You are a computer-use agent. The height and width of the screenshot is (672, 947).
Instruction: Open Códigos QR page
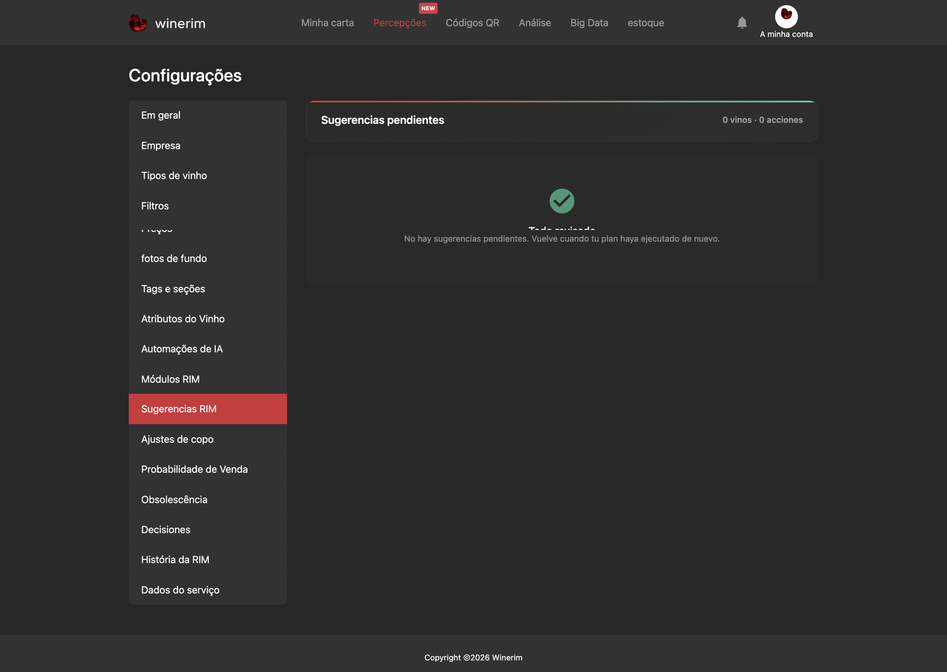[472, 23]
